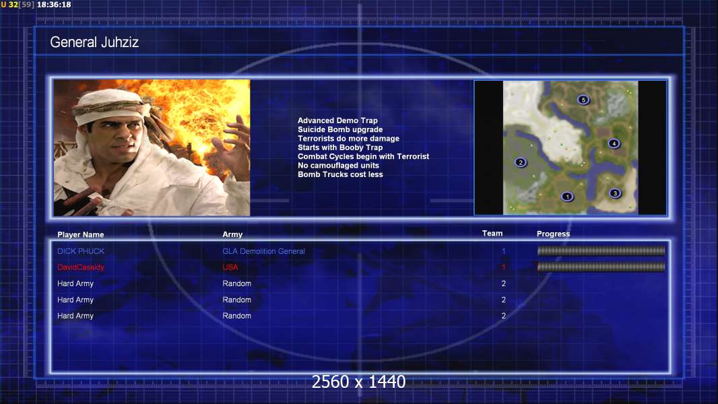Click the Player Name column header
The height and width of the screenshot is (404, 718).
tap(81, 234)
